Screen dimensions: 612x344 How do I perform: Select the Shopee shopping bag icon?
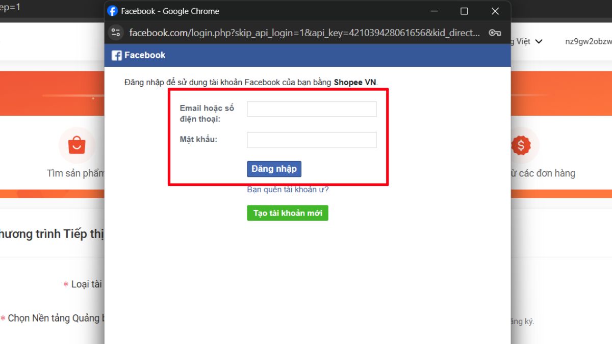coord(76,145)
